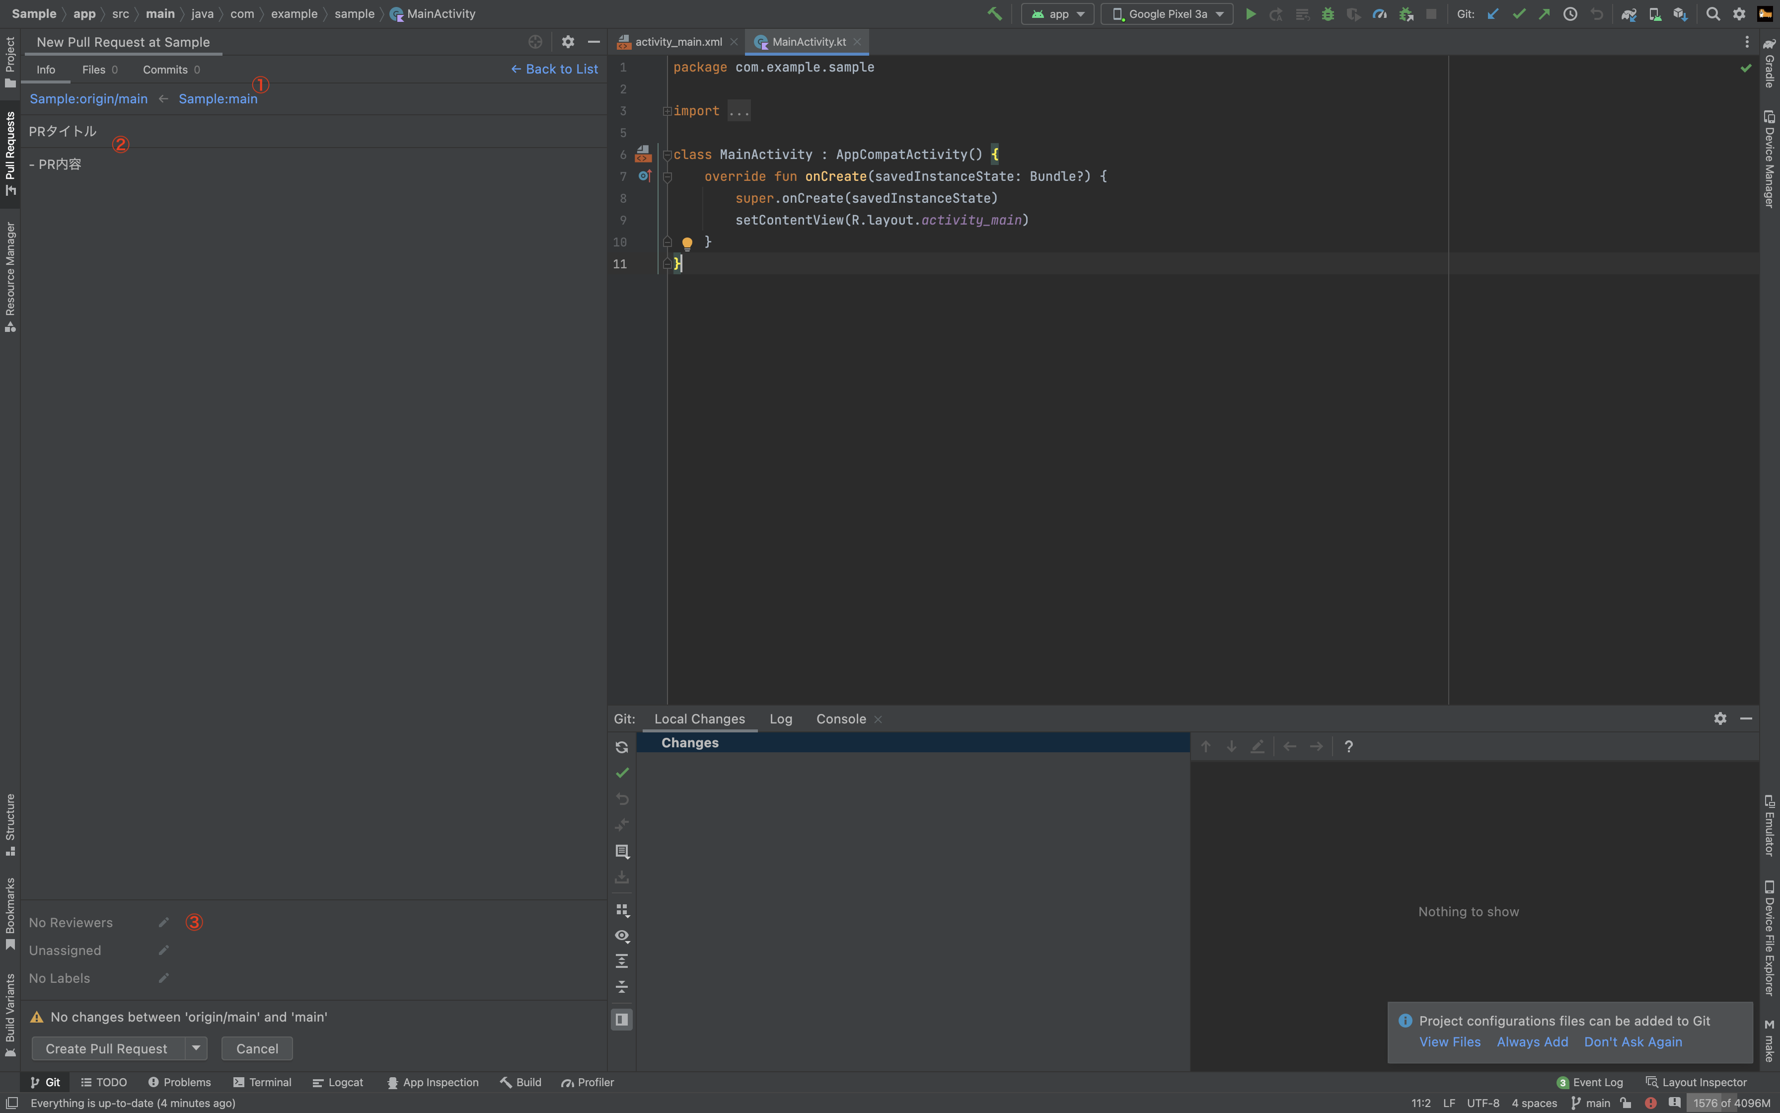Image resolution: width=1780 pixels, height=1113 pixels.
Task: Open Git Show History clock icon
Action: point(1569,14)
